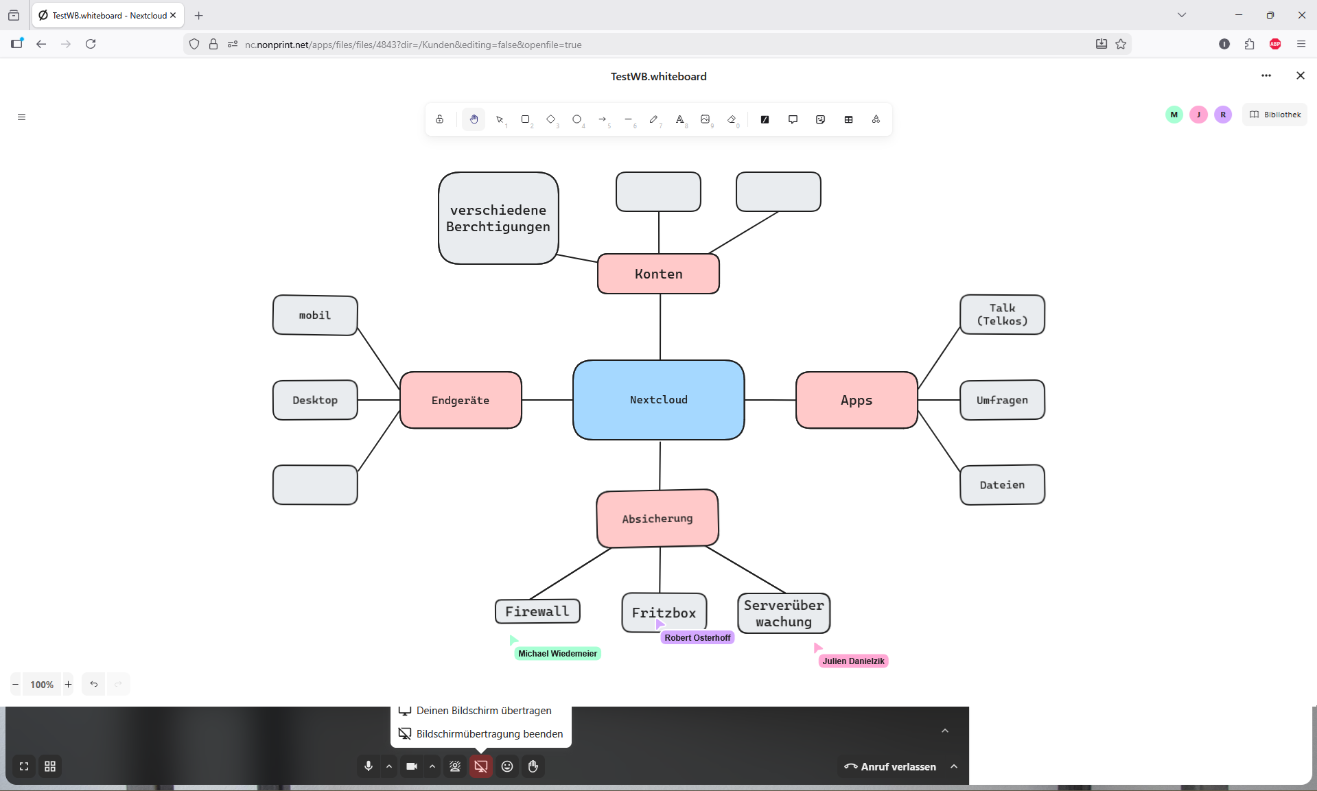Image resolution: width=1317 pixels, height=791 pixels.
Task: Click the black stroke color swatch
Action: 765,119
